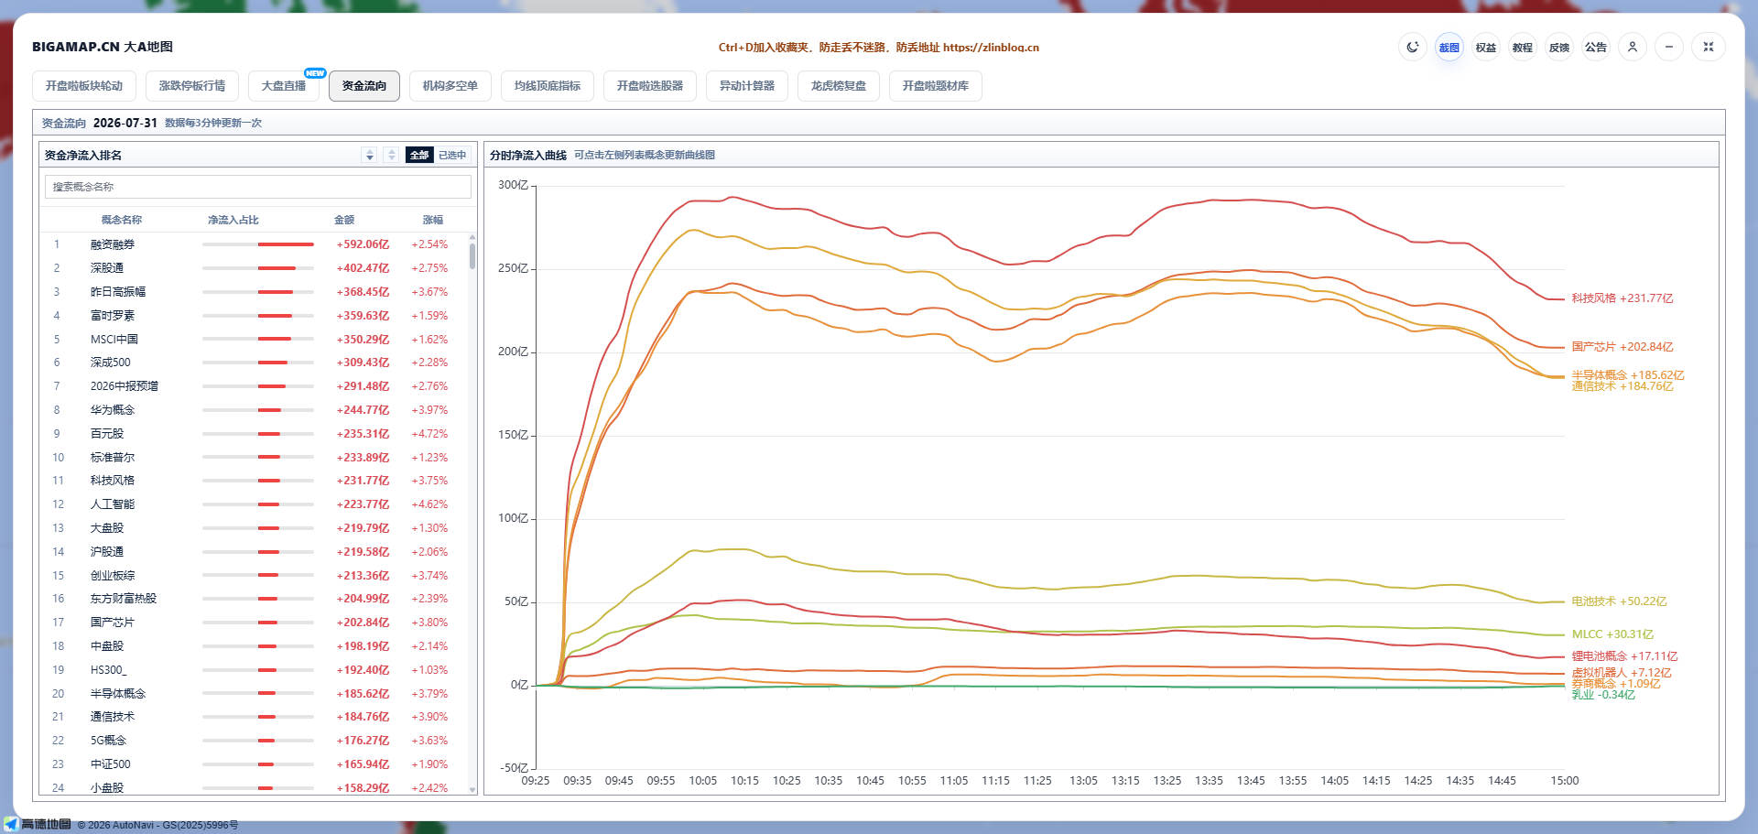Click the 分时净流入曲线 chart panel title
Screen dimensions: 1758x834
click(x=528, y=156)
